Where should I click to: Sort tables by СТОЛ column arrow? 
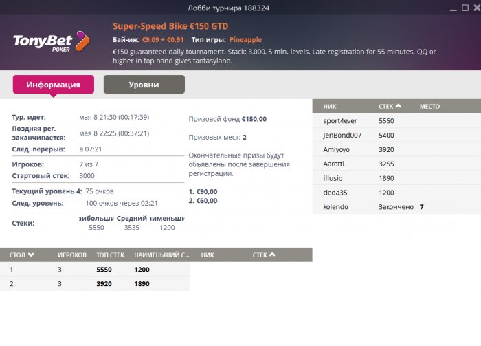point(30,255)
